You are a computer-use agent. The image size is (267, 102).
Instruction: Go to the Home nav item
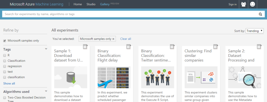[x=78, y=4]
